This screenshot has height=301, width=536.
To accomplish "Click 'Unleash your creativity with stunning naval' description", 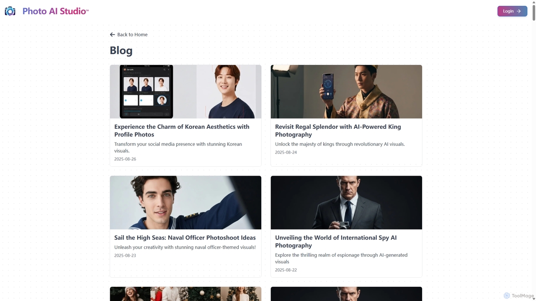I will click(185, 247).
